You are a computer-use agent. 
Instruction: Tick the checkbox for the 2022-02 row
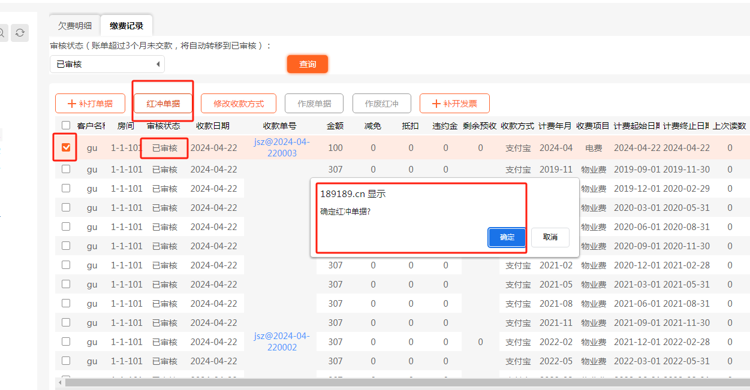point(66,341)
